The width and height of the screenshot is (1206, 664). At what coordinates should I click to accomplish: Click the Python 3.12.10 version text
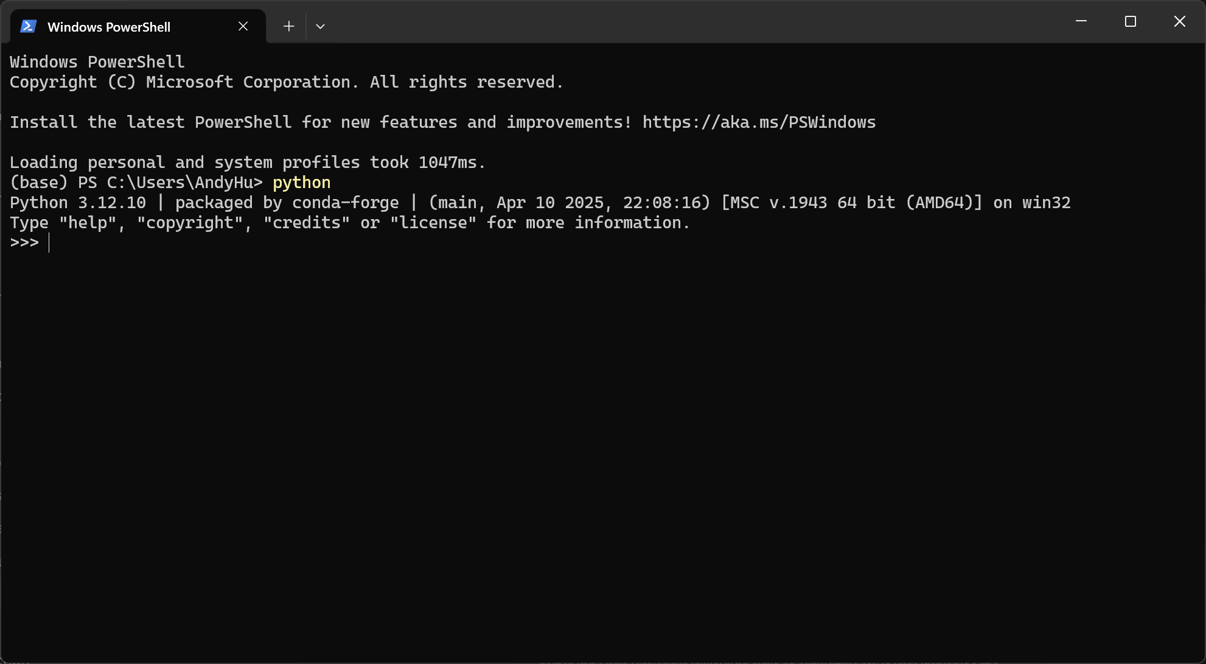point(78,203)
